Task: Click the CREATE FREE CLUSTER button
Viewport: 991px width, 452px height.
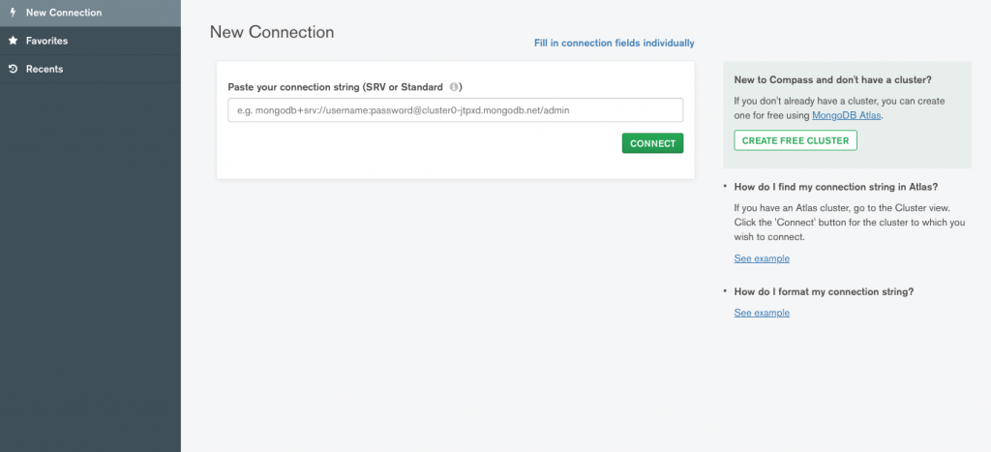Action: (796, 140)
